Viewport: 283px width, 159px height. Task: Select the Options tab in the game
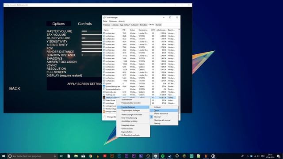tap(58, 24)
